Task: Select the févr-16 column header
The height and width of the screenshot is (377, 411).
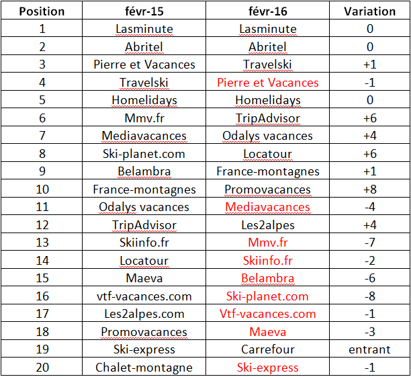Action: tap(268, 11)
